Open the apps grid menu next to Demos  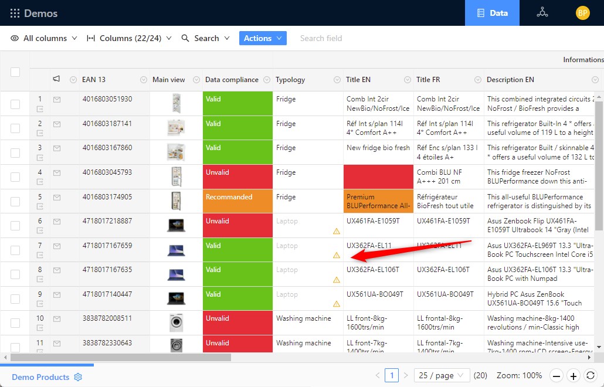click(x=15, y=13)
